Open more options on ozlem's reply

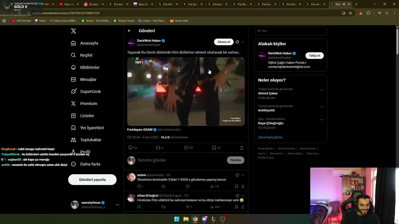coord(243,175)
